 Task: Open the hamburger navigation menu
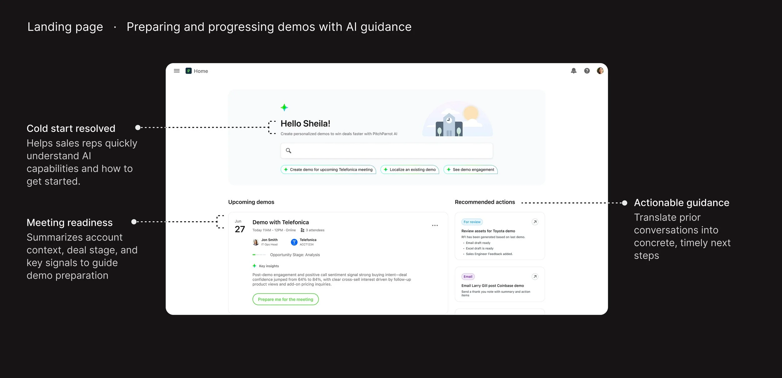[x=177, y=71]
